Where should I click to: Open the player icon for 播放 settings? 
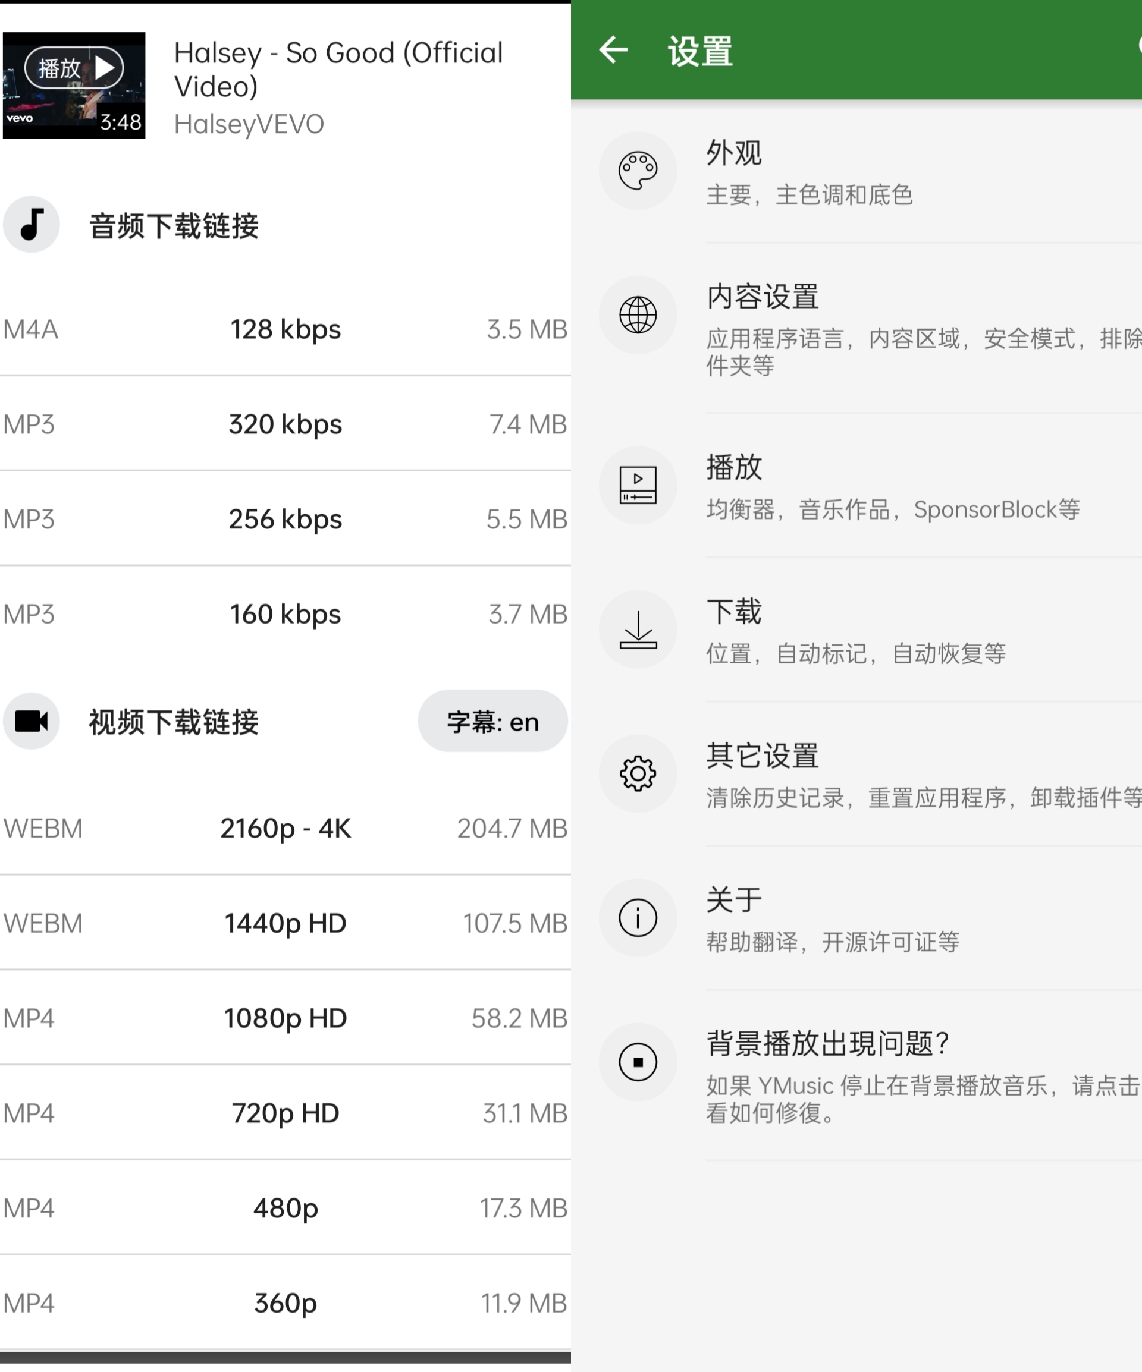(x=638, y=486)
